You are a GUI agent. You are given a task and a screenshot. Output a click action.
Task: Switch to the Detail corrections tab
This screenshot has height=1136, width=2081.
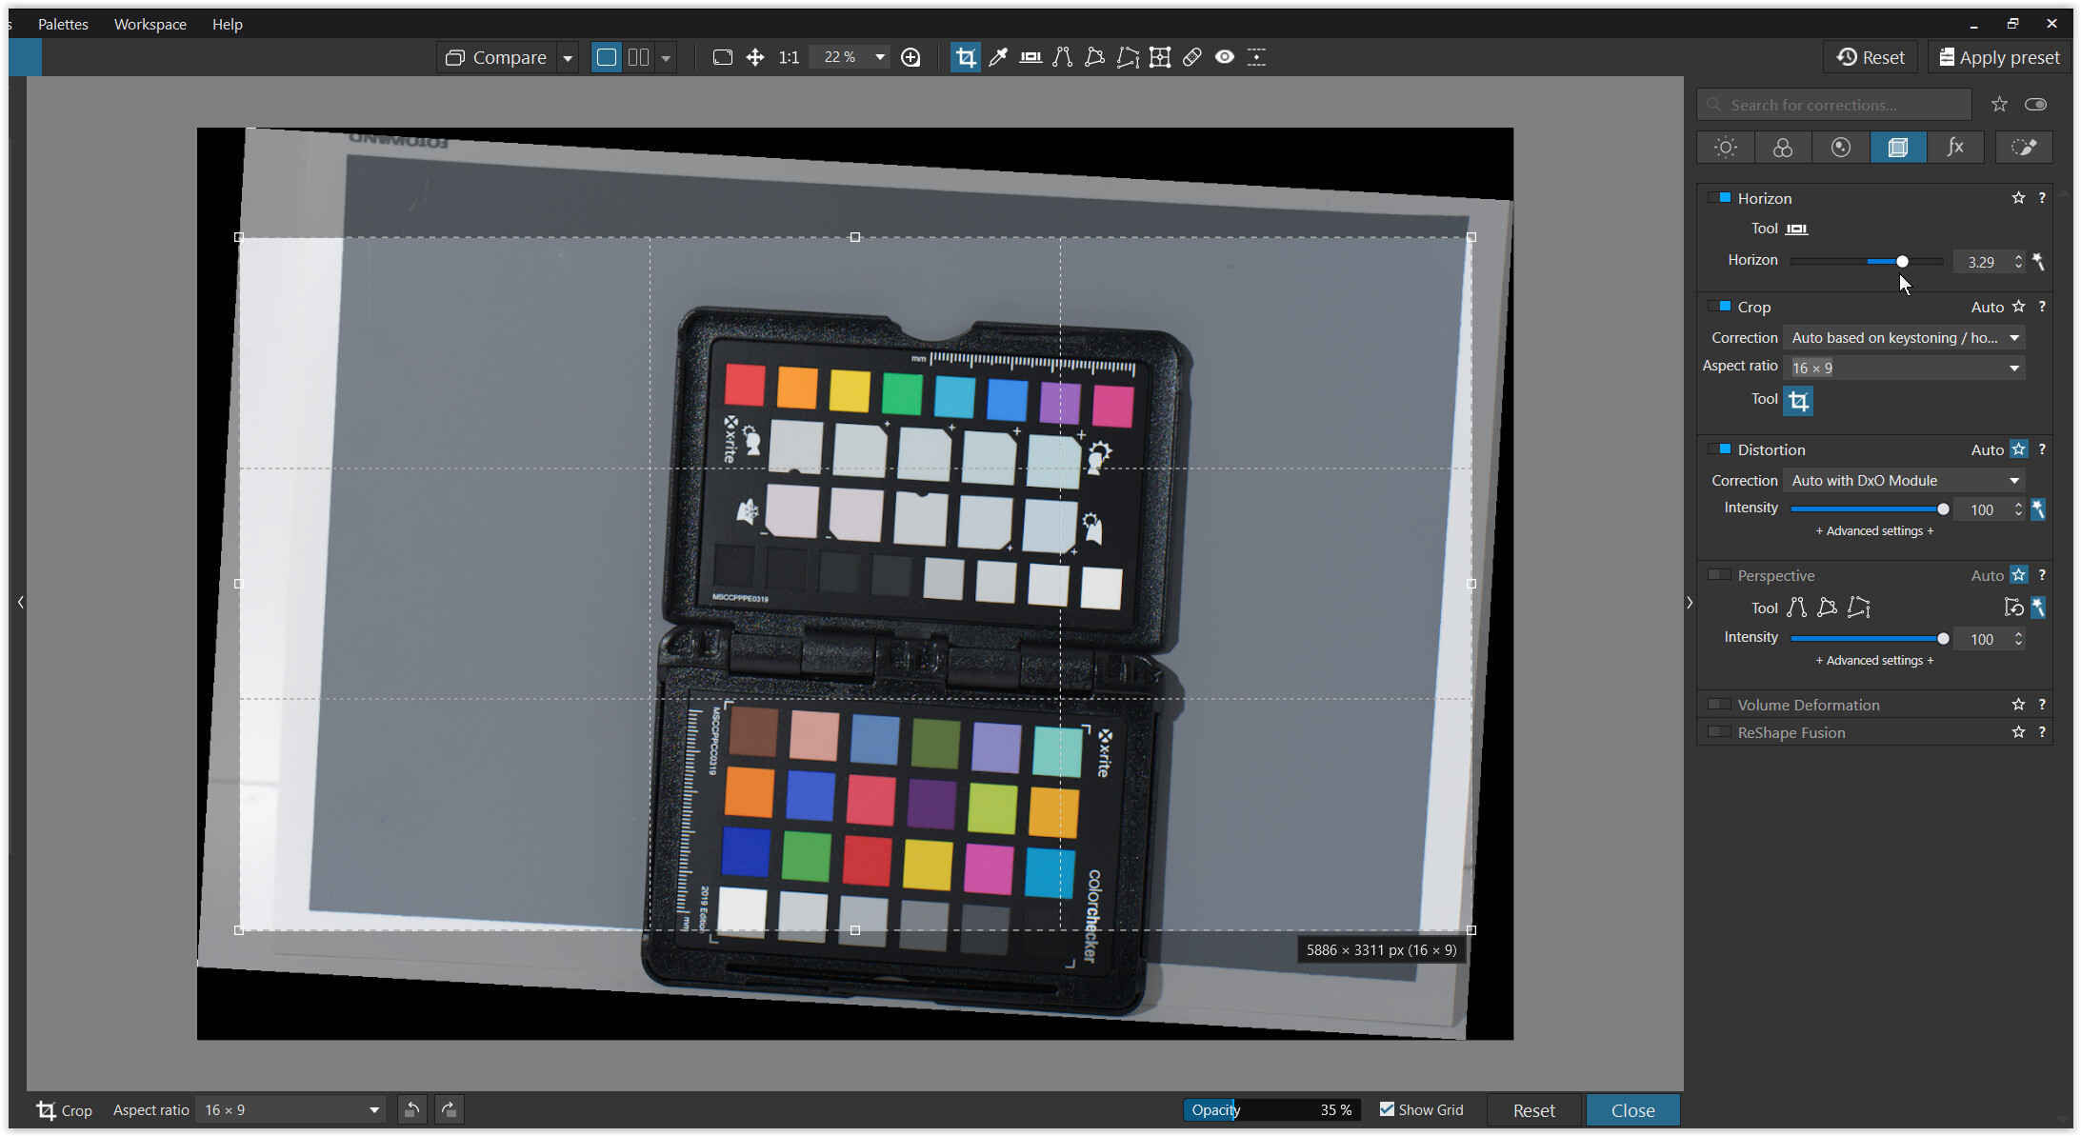[1840, 148]
